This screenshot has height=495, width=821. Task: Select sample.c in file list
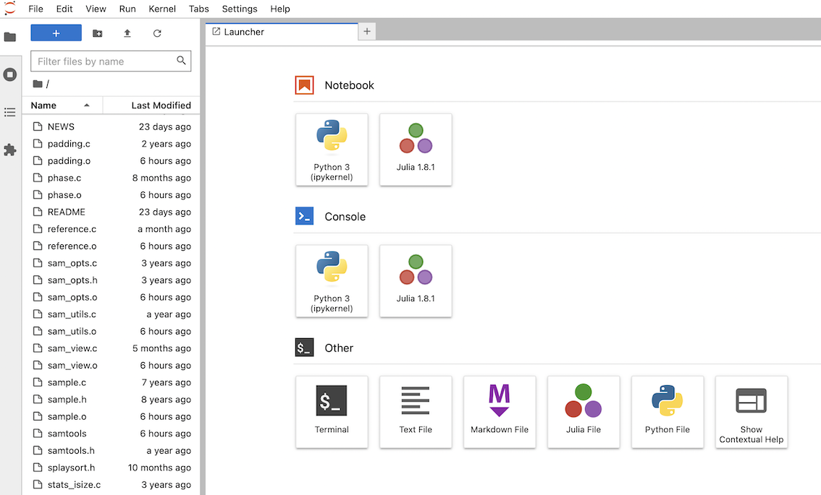pos(111,382)
